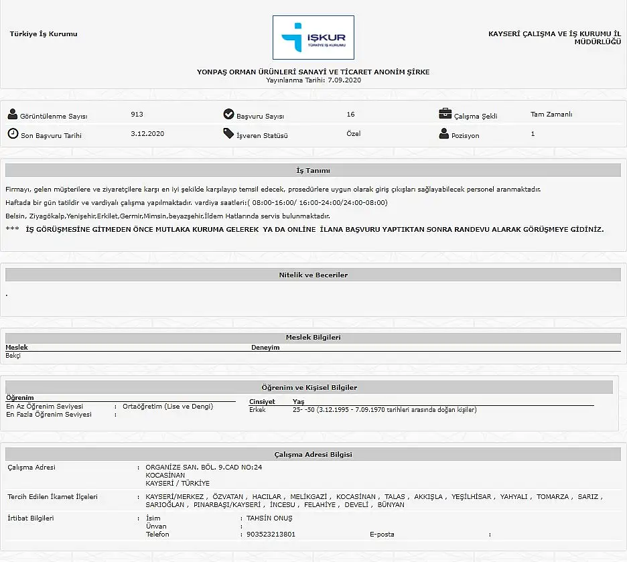
Task: Click the Bekçi occupation entry
Action: [x=13, y=355]
